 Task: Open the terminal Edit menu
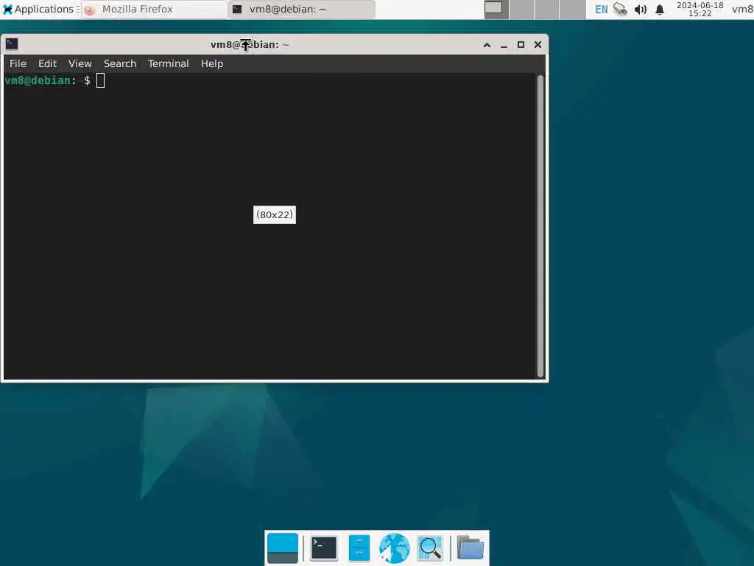point(47,63)
